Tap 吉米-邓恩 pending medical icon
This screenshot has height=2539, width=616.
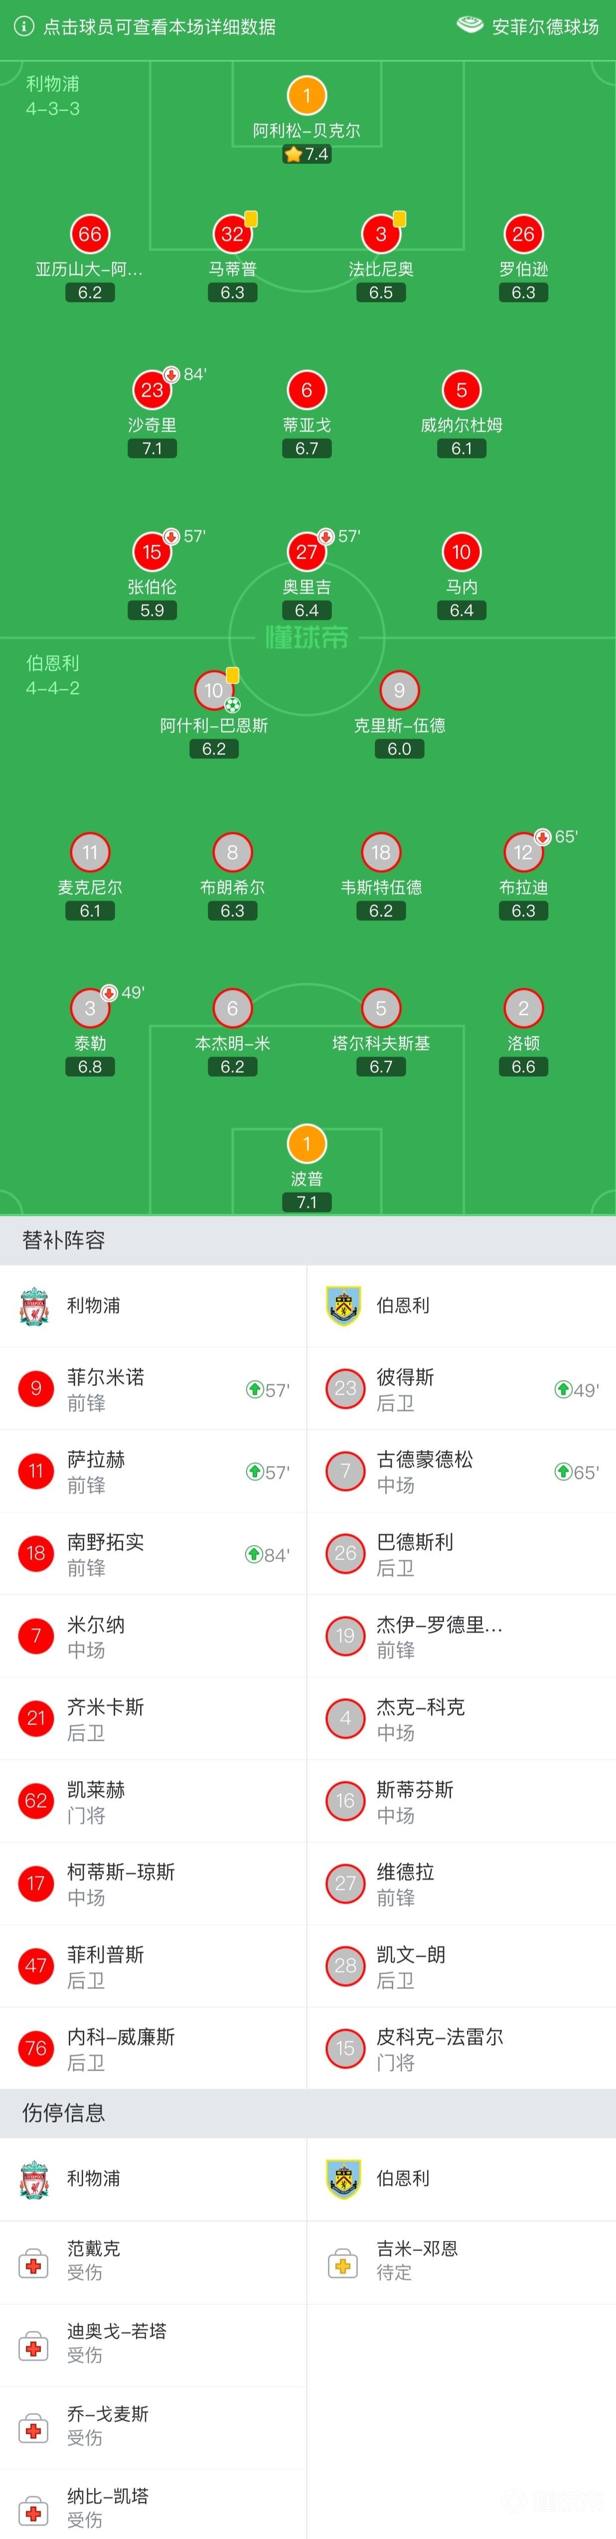tap(343, 2262)
